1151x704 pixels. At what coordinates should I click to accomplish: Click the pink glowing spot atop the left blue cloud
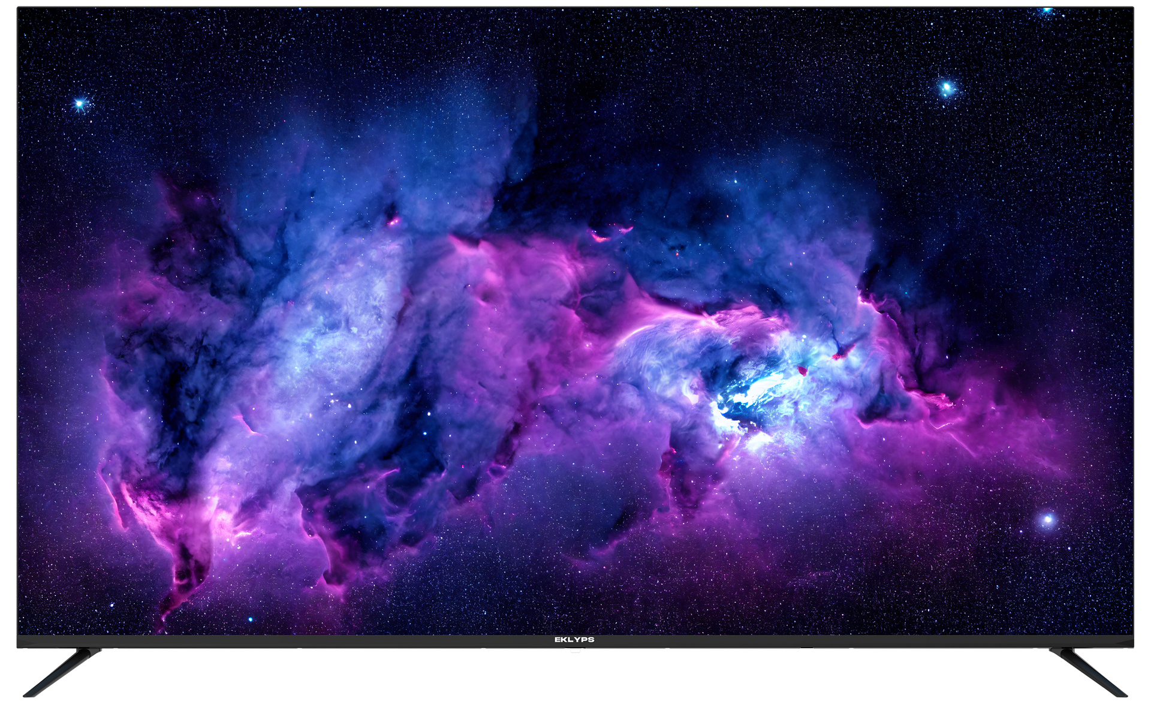coord(394,221)
